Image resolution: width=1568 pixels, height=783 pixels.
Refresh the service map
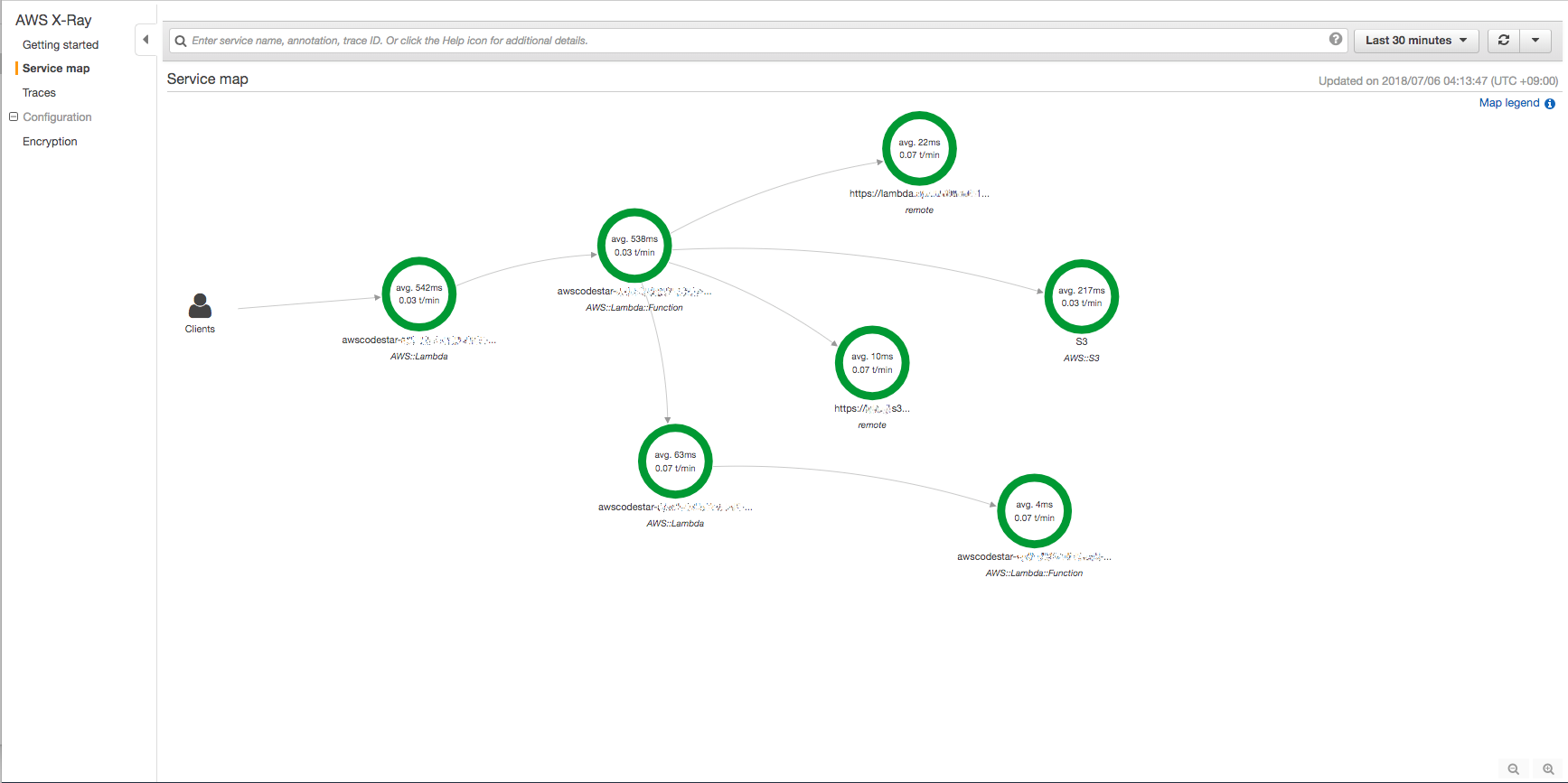pos(1504,41)
